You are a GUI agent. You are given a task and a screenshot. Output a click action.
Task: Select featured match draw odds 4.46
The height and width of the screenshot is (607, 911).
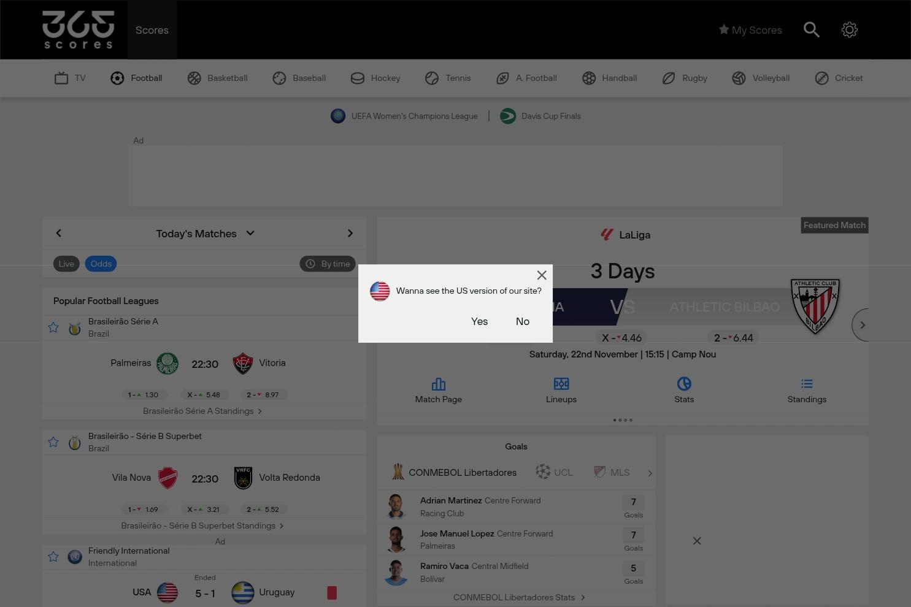[622, 338]
